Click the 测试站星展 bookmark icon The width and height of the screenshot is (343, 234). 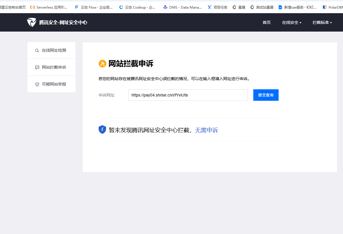tap(252, 7)
